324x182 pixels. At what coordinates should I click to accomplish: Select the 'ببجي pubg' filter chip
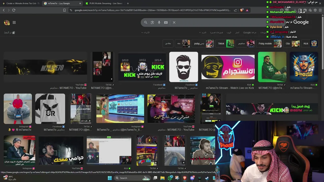(203, 43)
